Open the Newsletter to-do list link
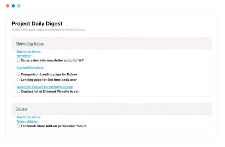225x147 pixels. click(24, 56)
